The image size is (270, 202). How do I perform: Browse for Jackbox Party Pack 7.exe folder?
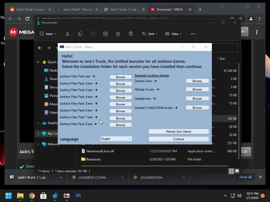point(120,118)
